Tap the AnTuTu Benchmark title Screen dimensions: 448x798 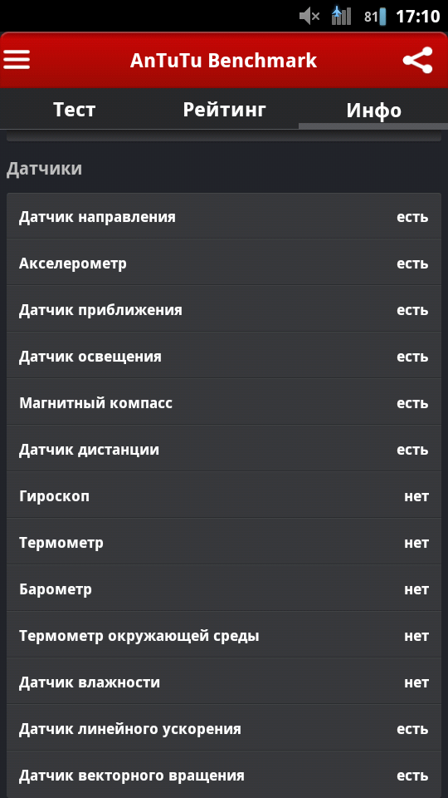[223, 61]
